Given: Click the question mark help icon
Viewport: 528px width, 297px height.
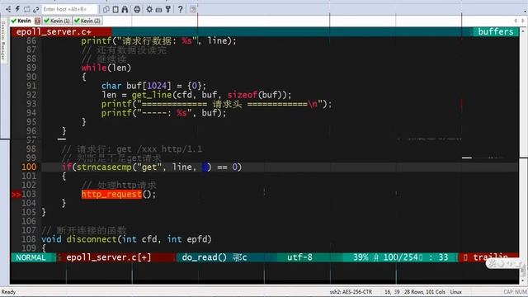Looking at the screenshot, I should tap(181, 9).
